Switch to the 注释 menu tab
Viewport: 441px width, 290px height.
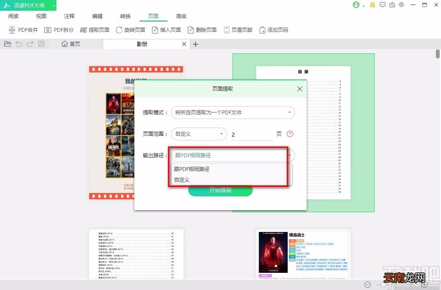pos(69,16)
